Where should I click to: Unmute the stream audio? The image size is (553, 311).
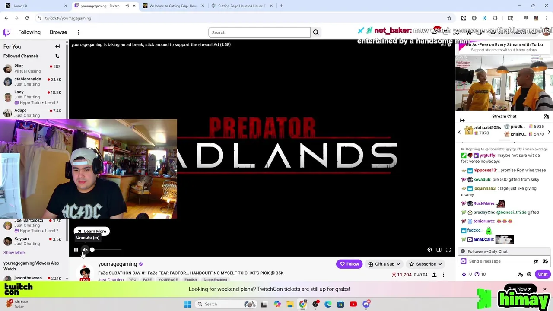[x=85, y=250]
